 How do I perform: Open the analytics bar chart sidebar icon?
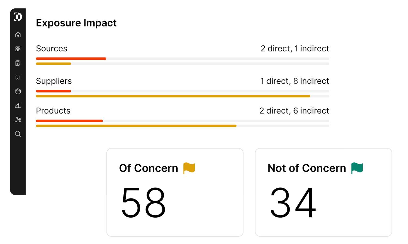point(18,105)
